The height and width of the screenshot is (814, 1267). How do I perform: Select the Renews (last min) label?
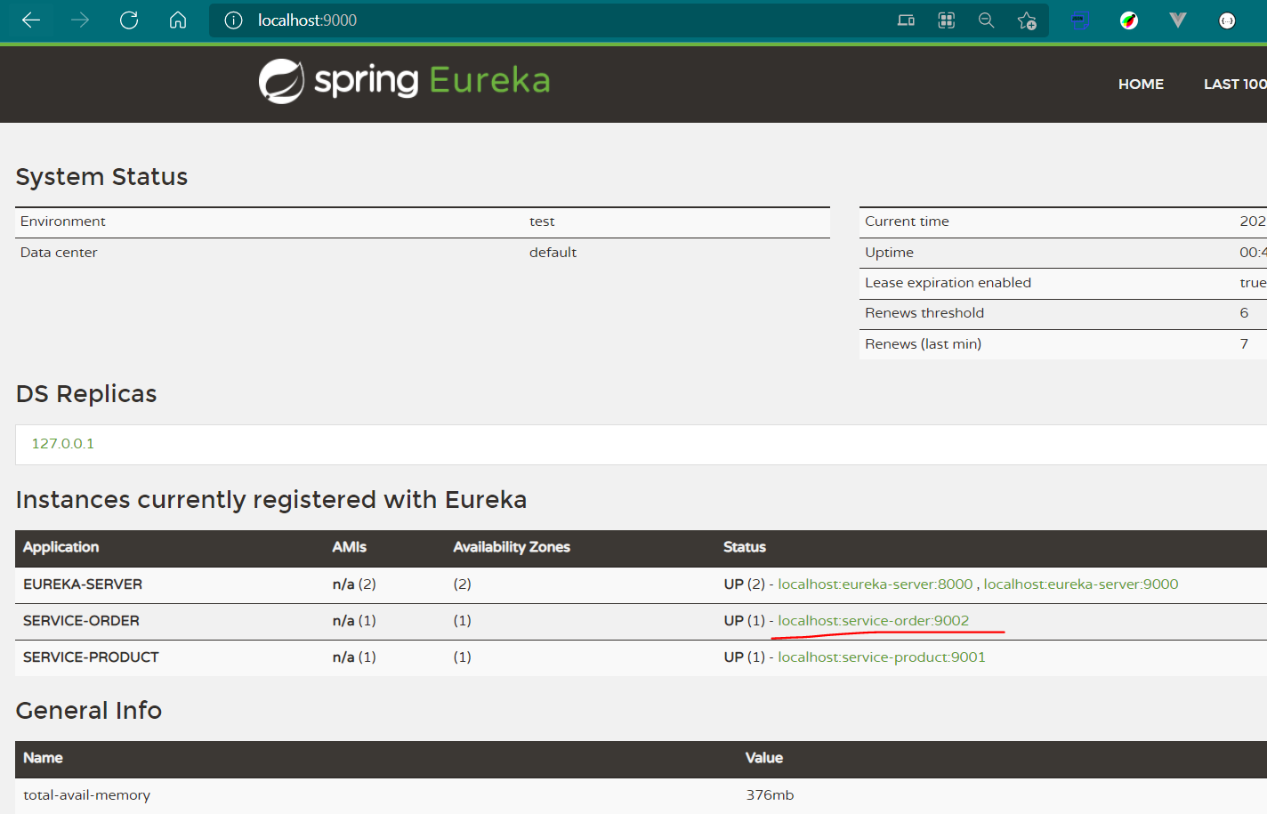[x=923, y=343]
